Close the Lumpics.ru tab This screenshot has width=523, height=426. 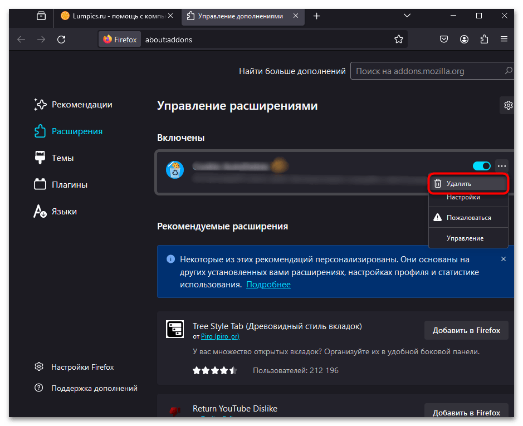pyautogui.click(x=170, y=16)
